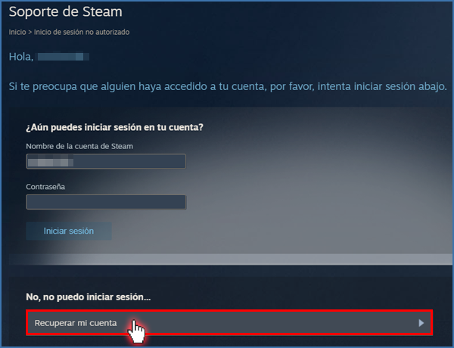The width and height of the screenshot is (454, 348).
Task: Select the Inicio de sesión no autorizado breadcrumb
Action: (82, 32)
